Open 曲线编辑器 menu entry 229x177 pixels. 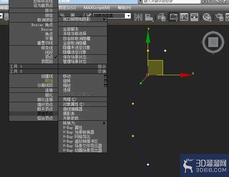[83, 109]
